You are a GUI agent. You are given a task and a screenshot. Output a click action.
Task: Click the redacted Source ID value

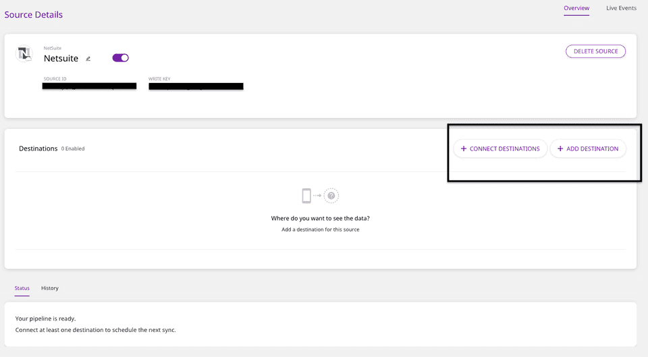(89, 86)
